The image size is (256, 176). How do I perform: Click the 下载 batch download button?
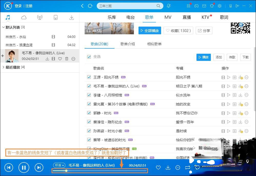[245, 57]
